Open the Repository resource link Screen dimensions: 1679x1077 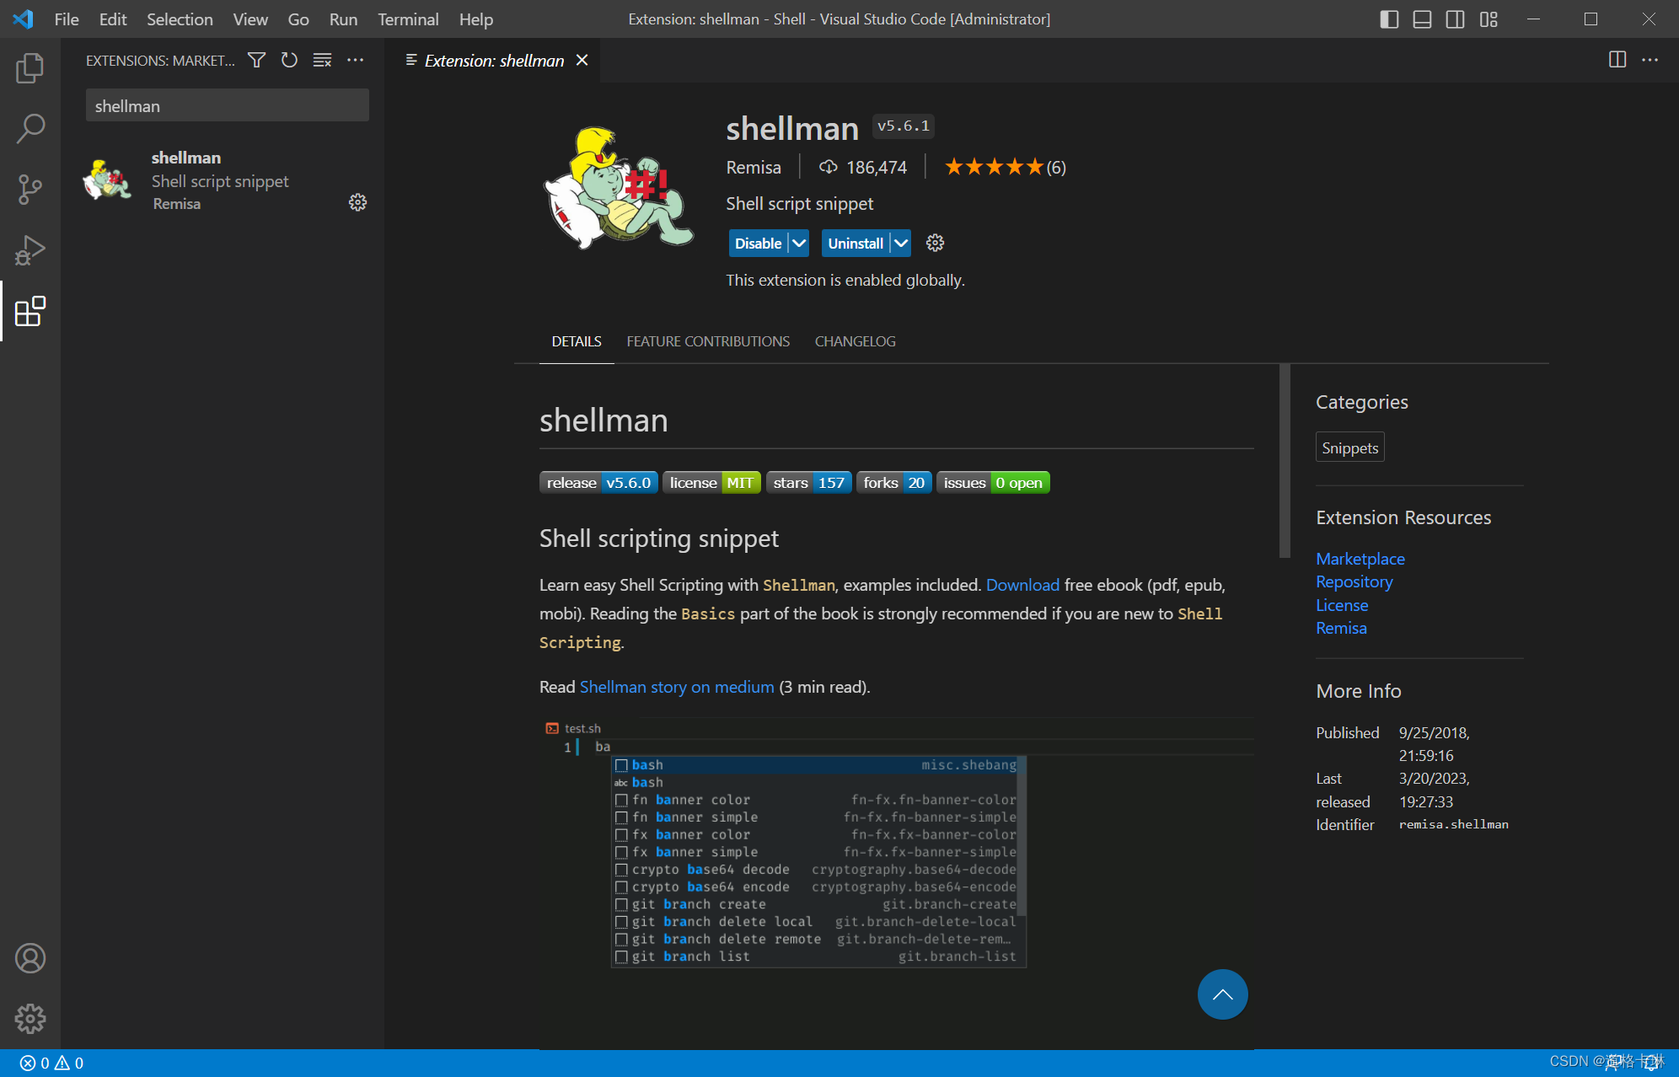[x=1354, y=581]
